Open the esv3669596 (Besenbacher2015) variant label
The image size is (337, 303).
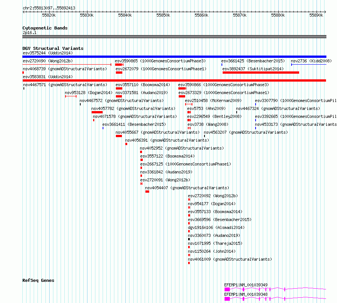[220, 220]
